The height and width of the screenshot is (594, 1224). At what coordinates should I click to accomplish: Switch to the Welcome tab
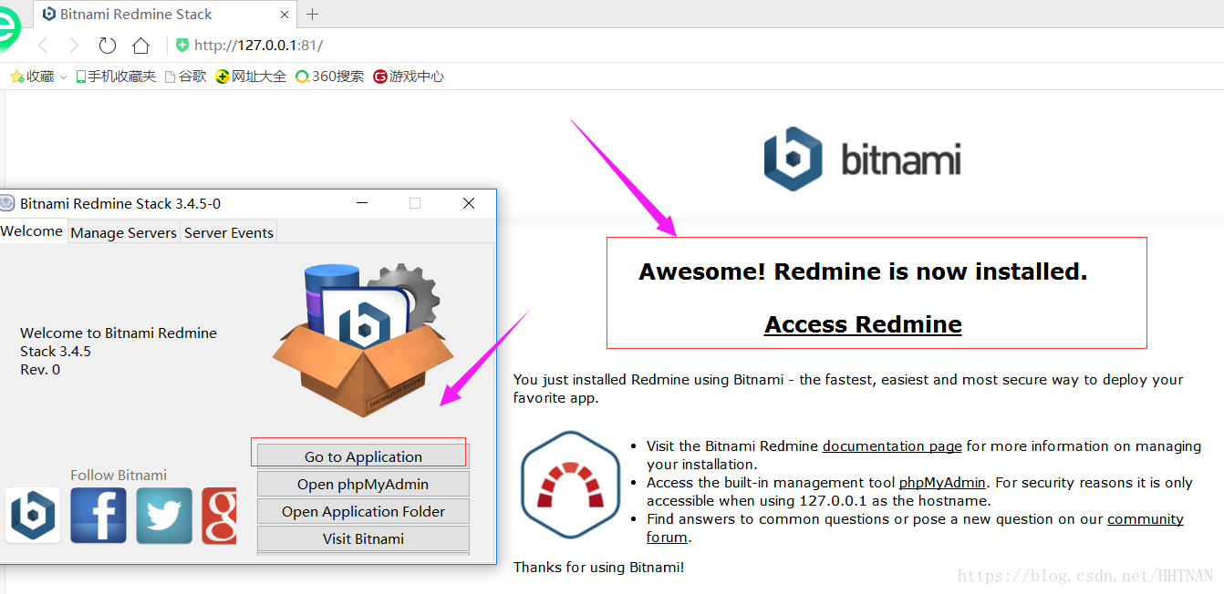coord(32,231)
